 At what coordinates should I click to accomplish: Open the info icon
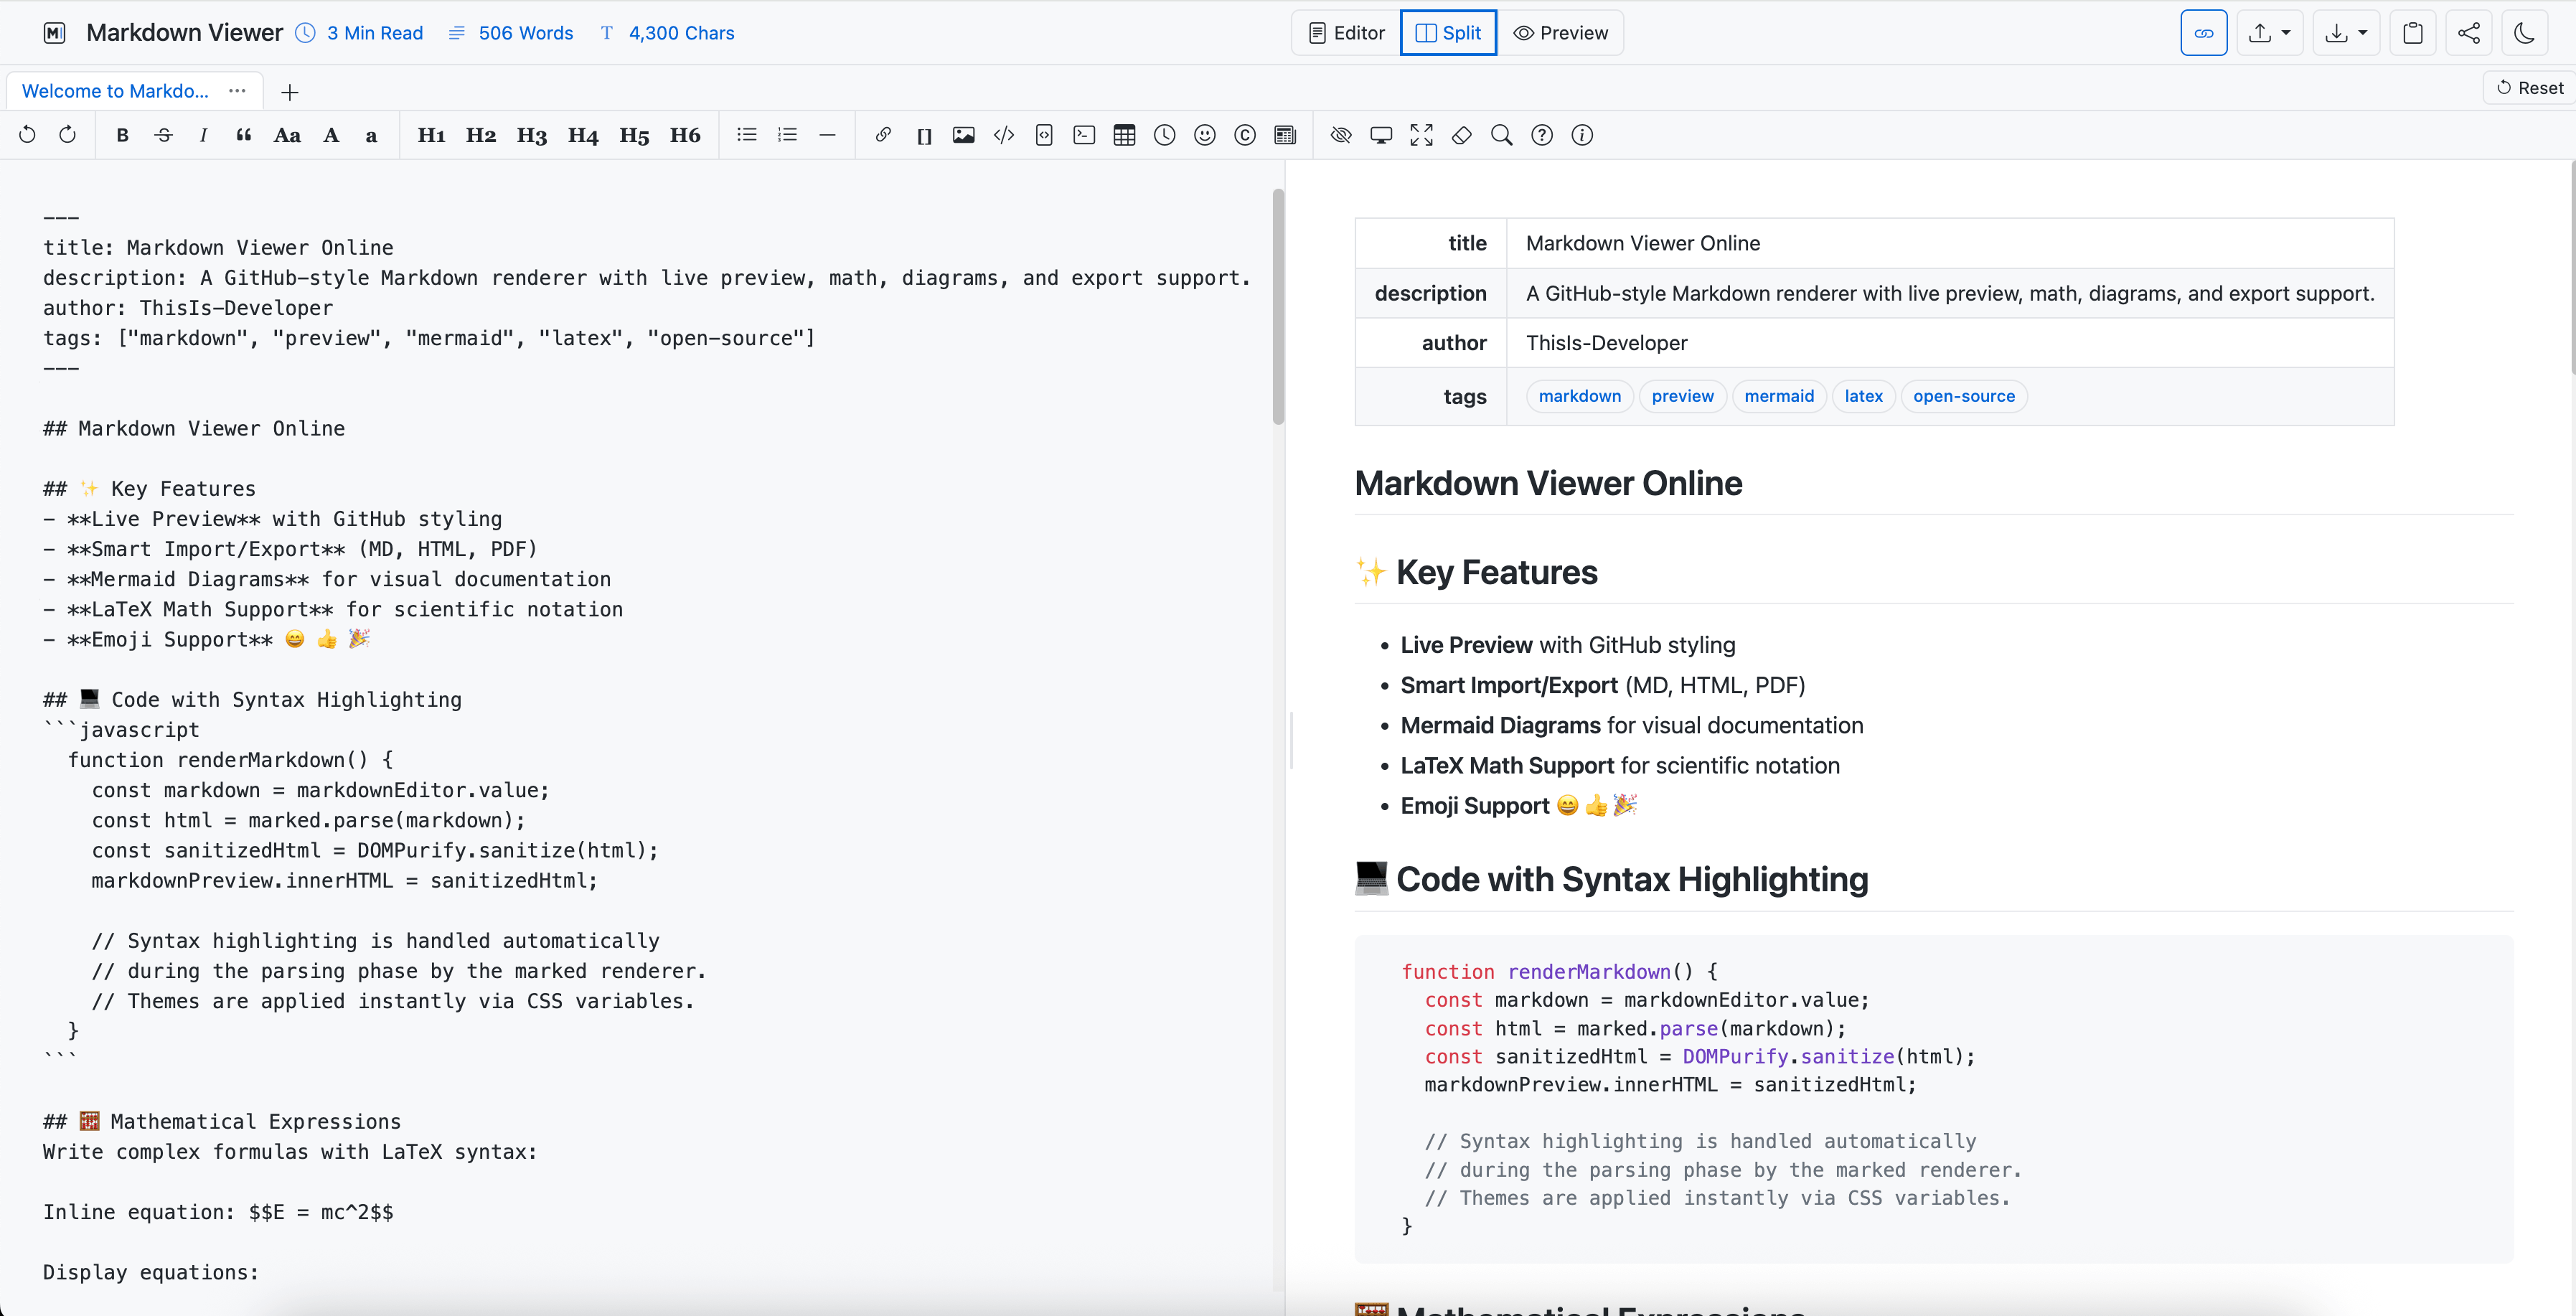pos(1582,135)
